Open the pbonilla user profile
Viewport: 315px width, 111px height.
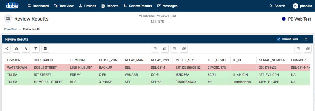pyautogui.click(x=302, y=6)
